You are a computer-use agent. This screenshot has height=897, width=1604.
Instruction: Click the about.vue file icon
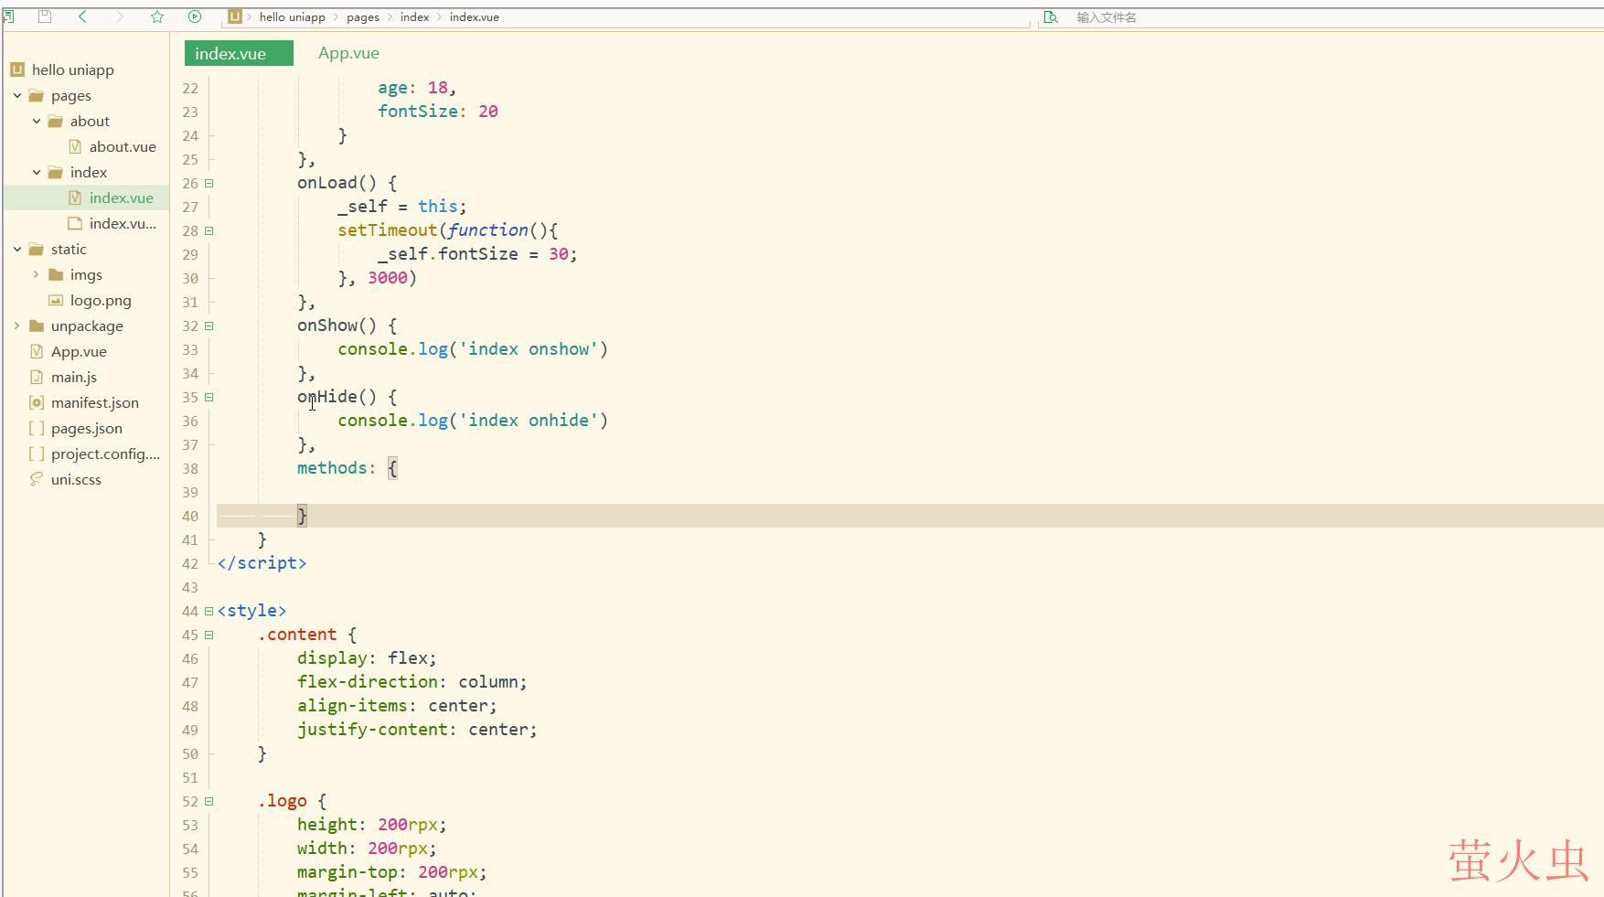(x=75, y=146)
